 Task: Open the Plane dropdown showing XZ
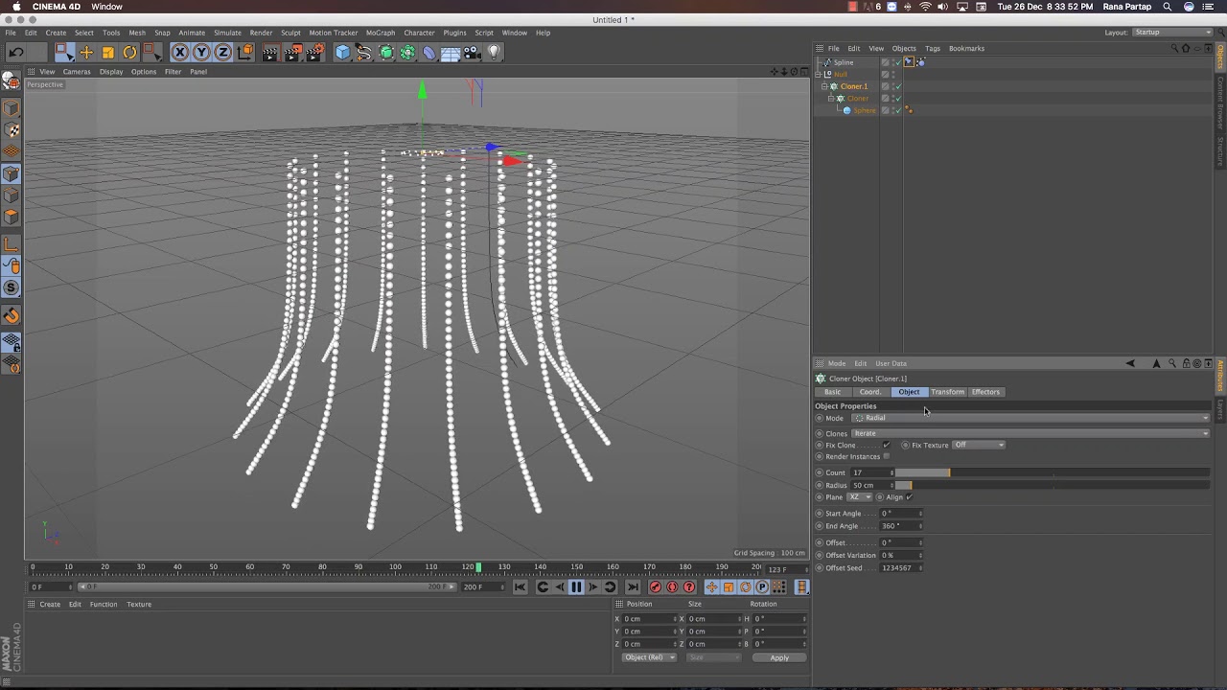tap(859, 497)
